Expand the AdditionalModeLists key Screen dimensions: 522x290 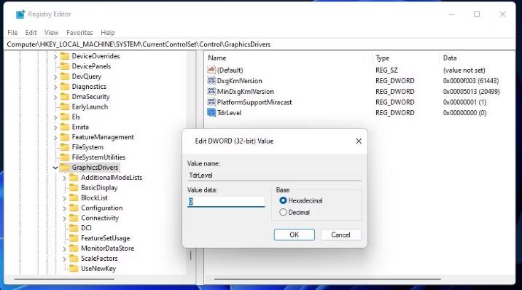pos(64,178)
